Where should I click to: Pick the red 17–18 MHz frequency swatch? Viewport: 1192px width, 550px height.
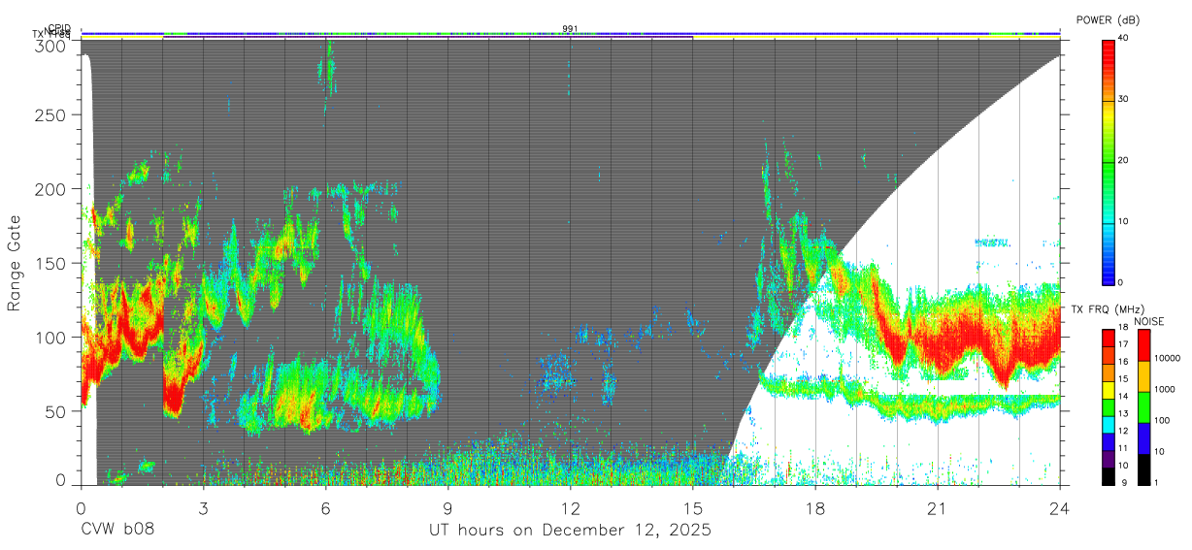tap(1109, 339)
